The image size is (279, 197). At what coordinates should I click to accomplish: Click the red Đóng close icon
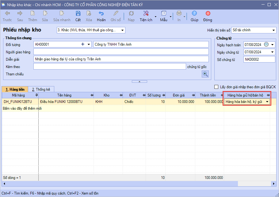(x=208, y=13)
